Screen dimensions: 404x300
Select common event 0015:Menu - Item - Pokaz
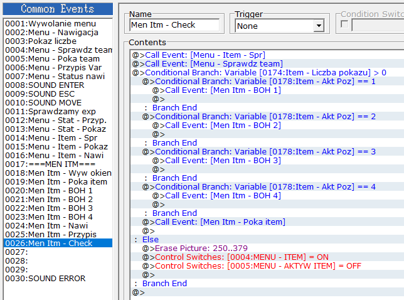58,146
